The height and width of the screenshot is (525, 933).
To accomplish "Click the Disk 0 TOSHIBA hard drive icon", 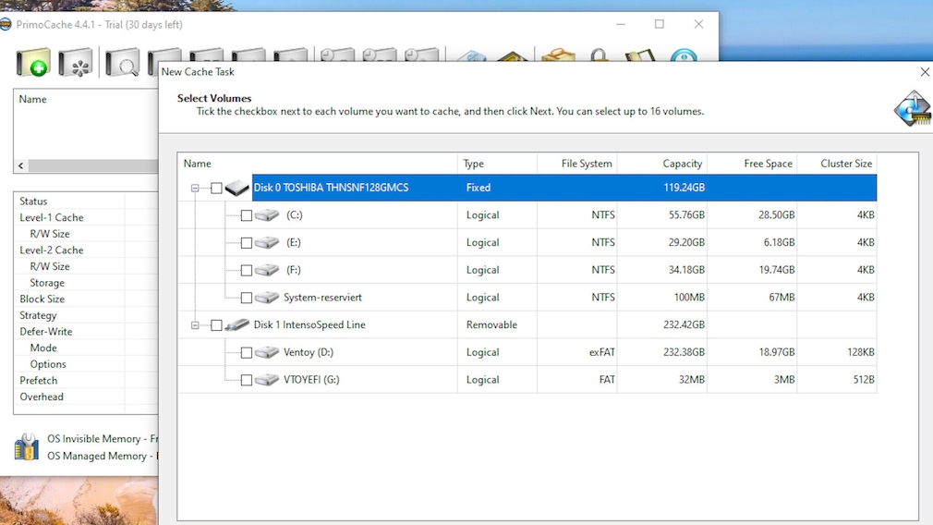I will [x=237, y=188].
